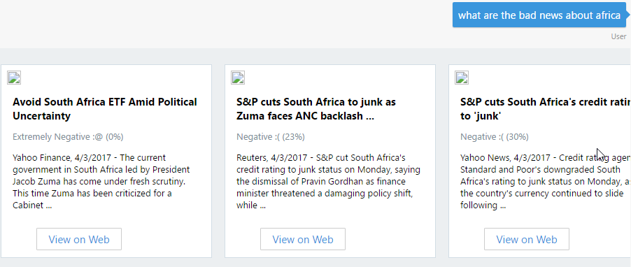
Task: Click the 'what are the bad news about africa' message bubble
Action: coord(539,15)
